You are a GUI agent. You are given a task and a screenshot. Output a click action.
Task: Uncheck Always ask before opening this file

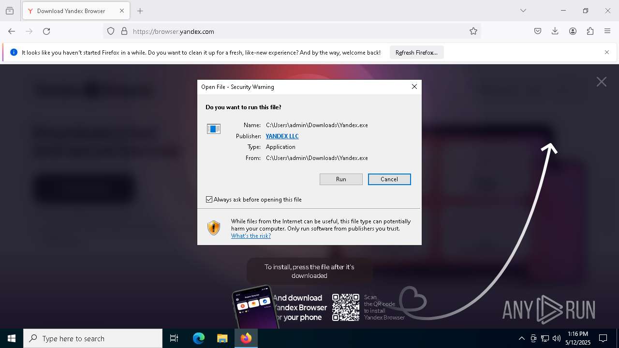(209, 200)
